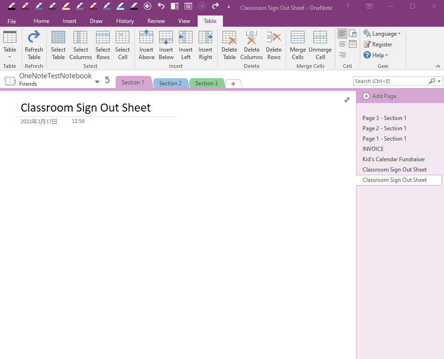Open the Table insert dropdown
Viewport: 444px width, 359px height.
(10, 45)
